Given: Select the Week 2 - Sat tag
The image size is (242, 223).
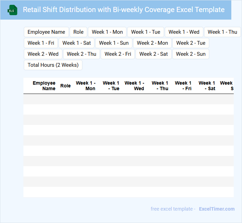Looking at the screenshot, I should point(153,54).
